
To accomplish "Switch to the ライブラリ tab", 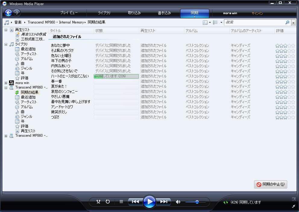I will click(x=104, y=13).
